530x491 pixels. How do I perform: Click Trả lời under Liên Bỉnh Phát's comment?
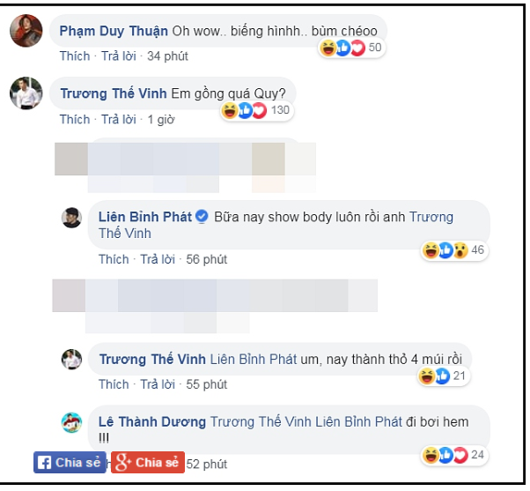pyautogui.click(x=158, y=259)
